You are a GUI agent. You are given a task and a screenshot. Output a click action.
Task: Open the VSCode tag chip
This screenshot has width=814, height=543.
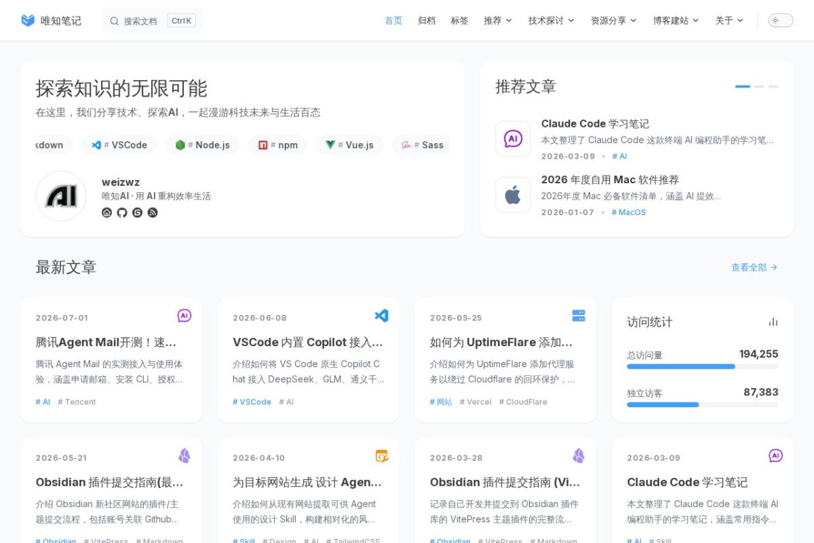pos(119,145)
